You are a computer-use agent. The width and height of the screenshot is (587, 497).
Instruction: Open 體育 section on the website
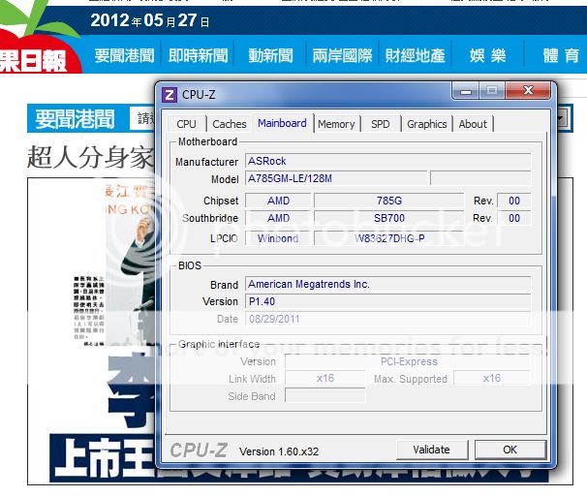point(561,55)
